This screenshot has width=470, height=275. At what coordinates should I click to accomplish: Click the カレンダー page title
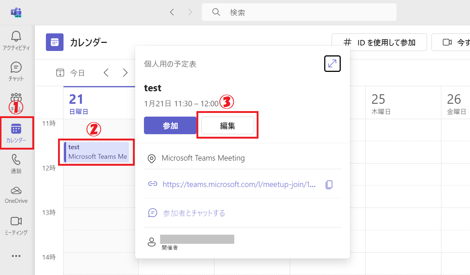tap(88, 43)
